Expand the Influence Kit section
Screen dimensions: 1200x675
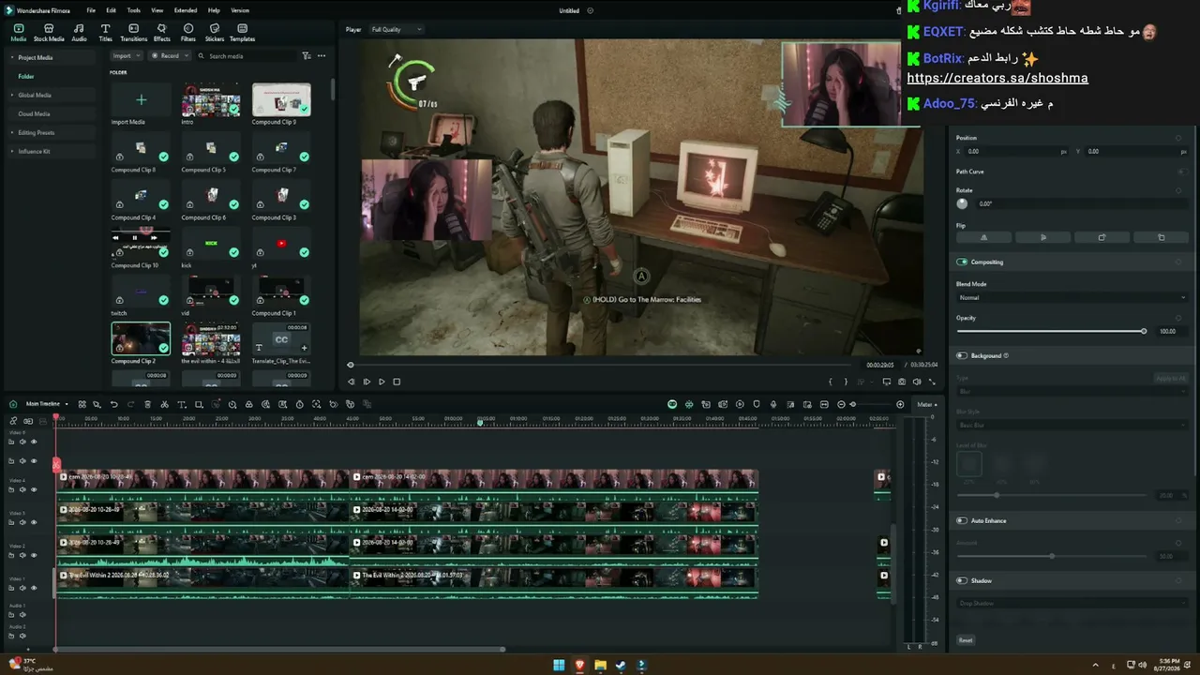pos(12,151)
